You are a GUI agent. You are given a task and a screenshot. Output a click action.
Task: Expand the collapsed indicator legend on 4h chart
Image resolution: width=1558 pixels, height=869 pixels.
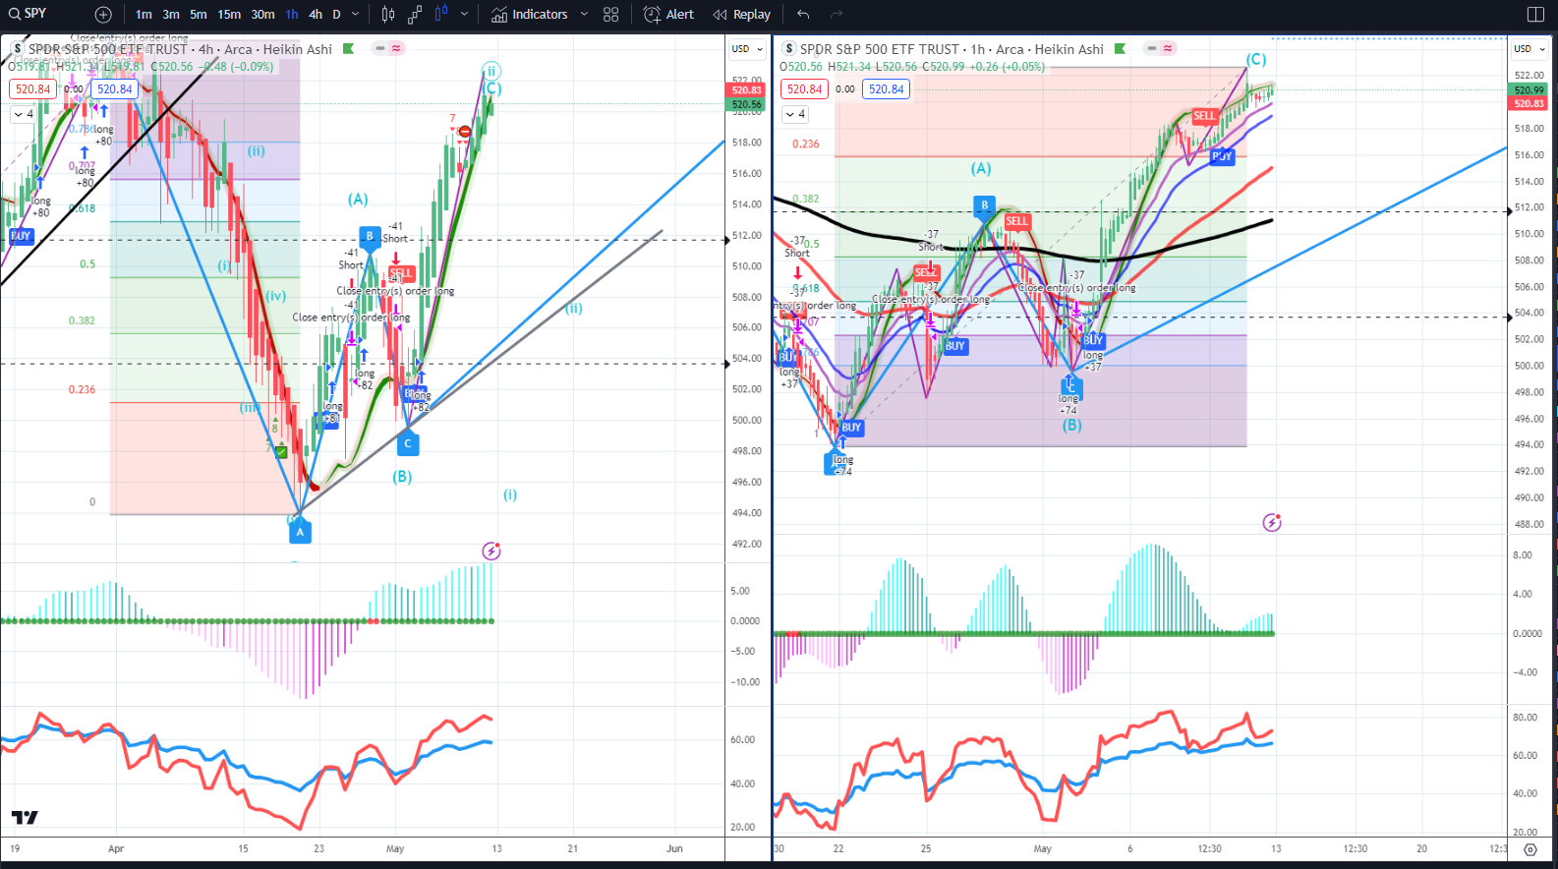pyautogui.click(x=24, y=114)
